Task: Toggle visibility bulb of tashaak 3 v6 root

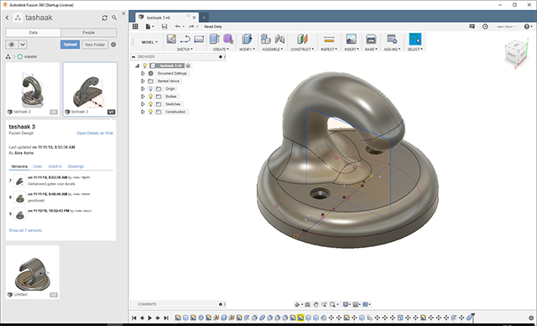Action: (145, 66)
